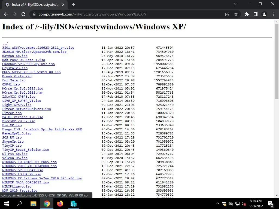Close the Index of crustywindows tab

coord(63,5)
